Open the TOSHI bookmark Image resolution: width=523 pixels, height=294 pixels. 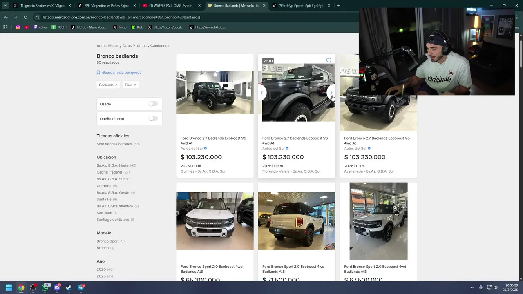pos(59,27)
